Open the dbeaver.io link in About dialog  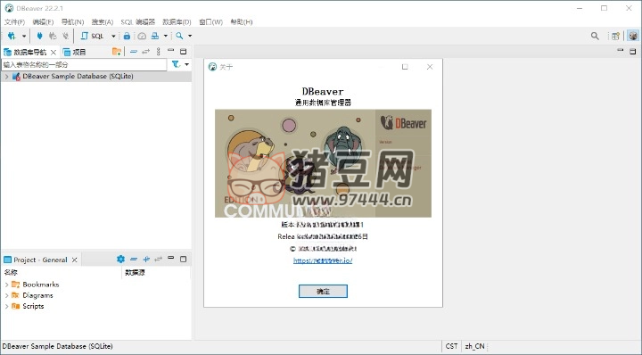click(323, 260)
